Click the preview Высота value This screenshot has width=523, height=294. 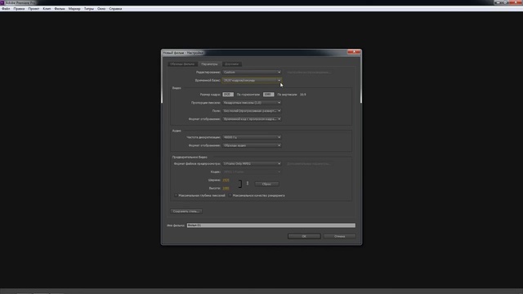coord(226,189)
